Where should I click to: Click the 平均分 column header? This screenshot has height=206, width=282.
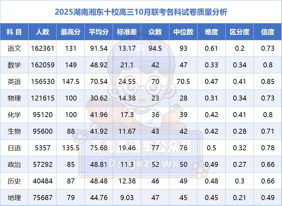99,32
